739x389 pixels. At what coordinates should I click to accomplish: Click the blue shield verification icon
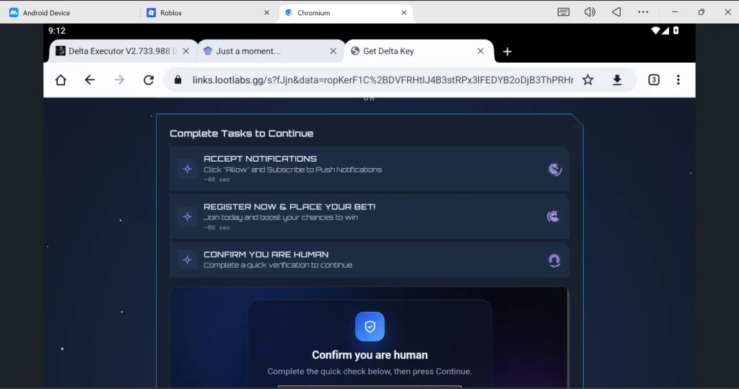pos(369,326)
